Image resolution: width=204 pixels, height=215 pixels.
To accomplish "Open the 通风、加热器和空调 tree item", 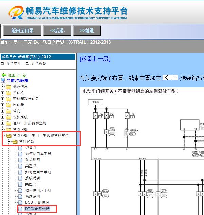I will 30,123.
